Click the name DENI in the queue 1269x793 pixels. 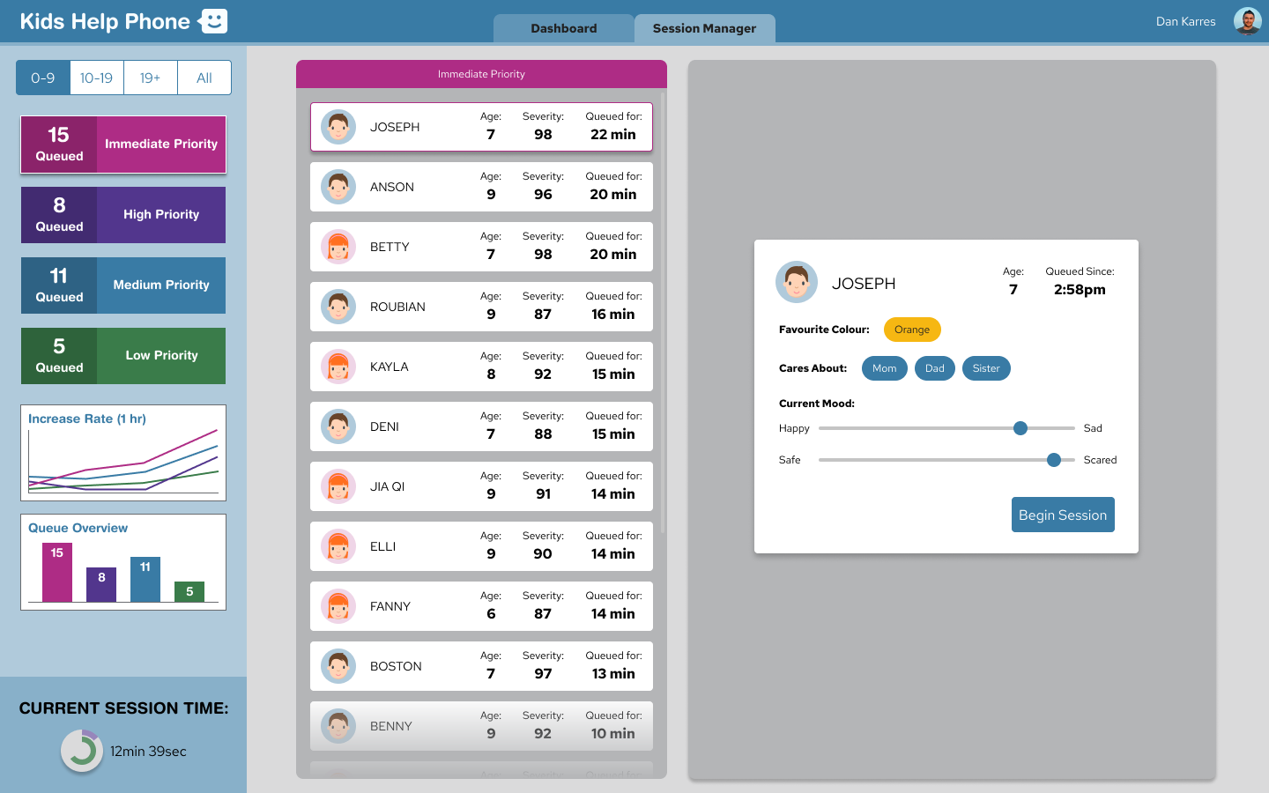tap(384, 426)
